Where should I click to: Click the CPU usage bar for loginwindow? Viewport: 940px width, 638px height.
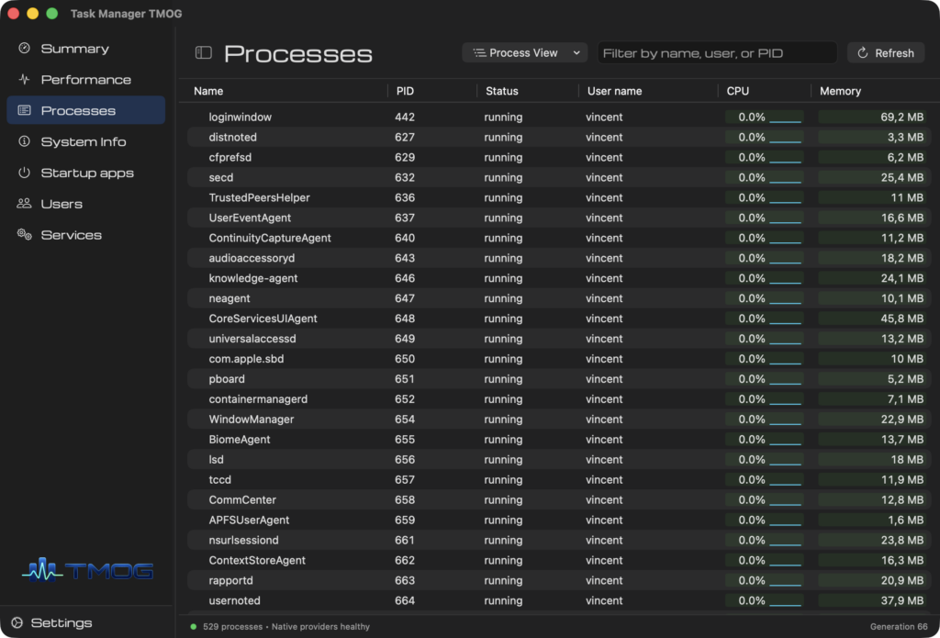pyautogui.click(x=786, y=118)
